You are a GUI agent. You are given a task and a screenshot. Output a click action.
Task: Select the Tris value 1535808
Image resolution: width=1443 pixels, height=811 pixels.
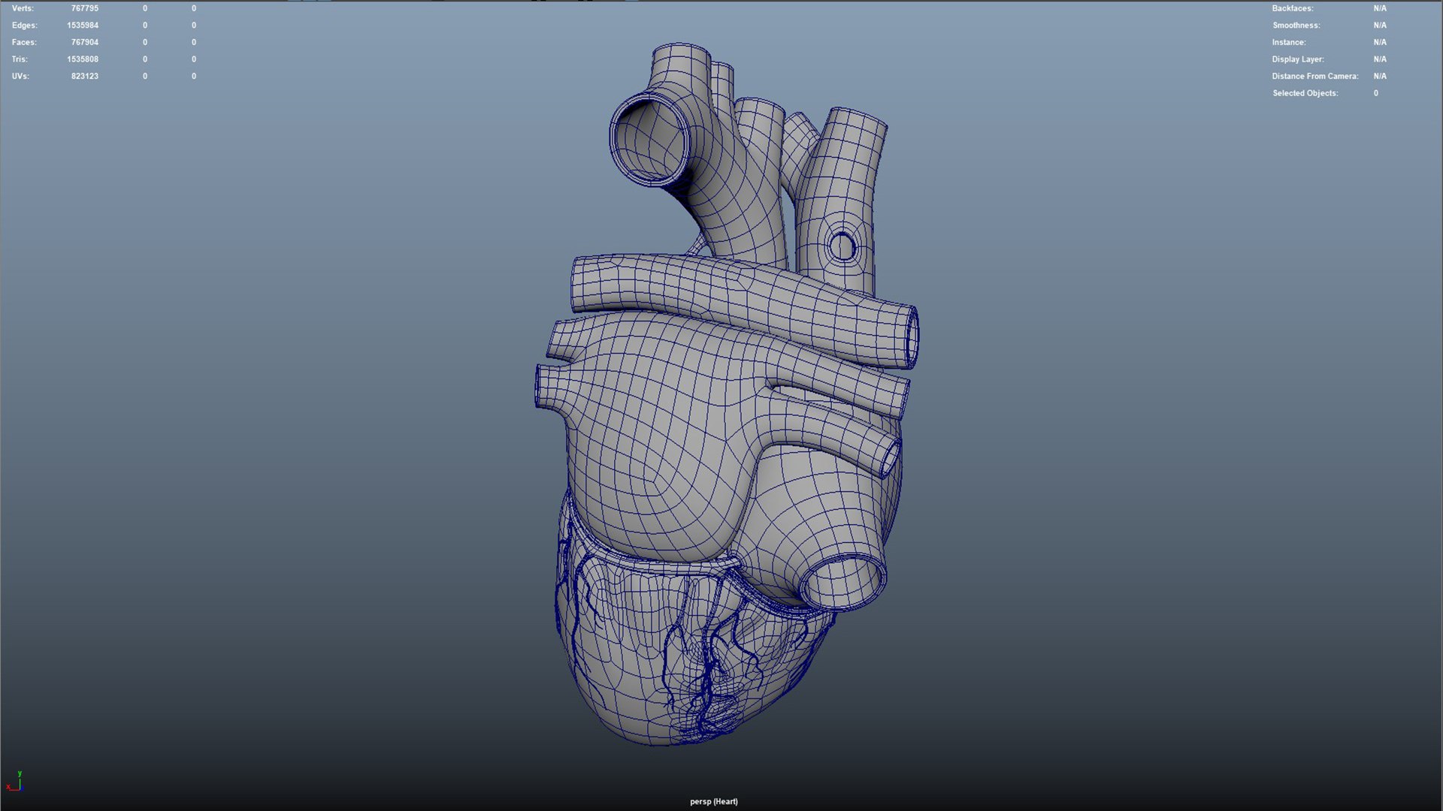(83, 59)
